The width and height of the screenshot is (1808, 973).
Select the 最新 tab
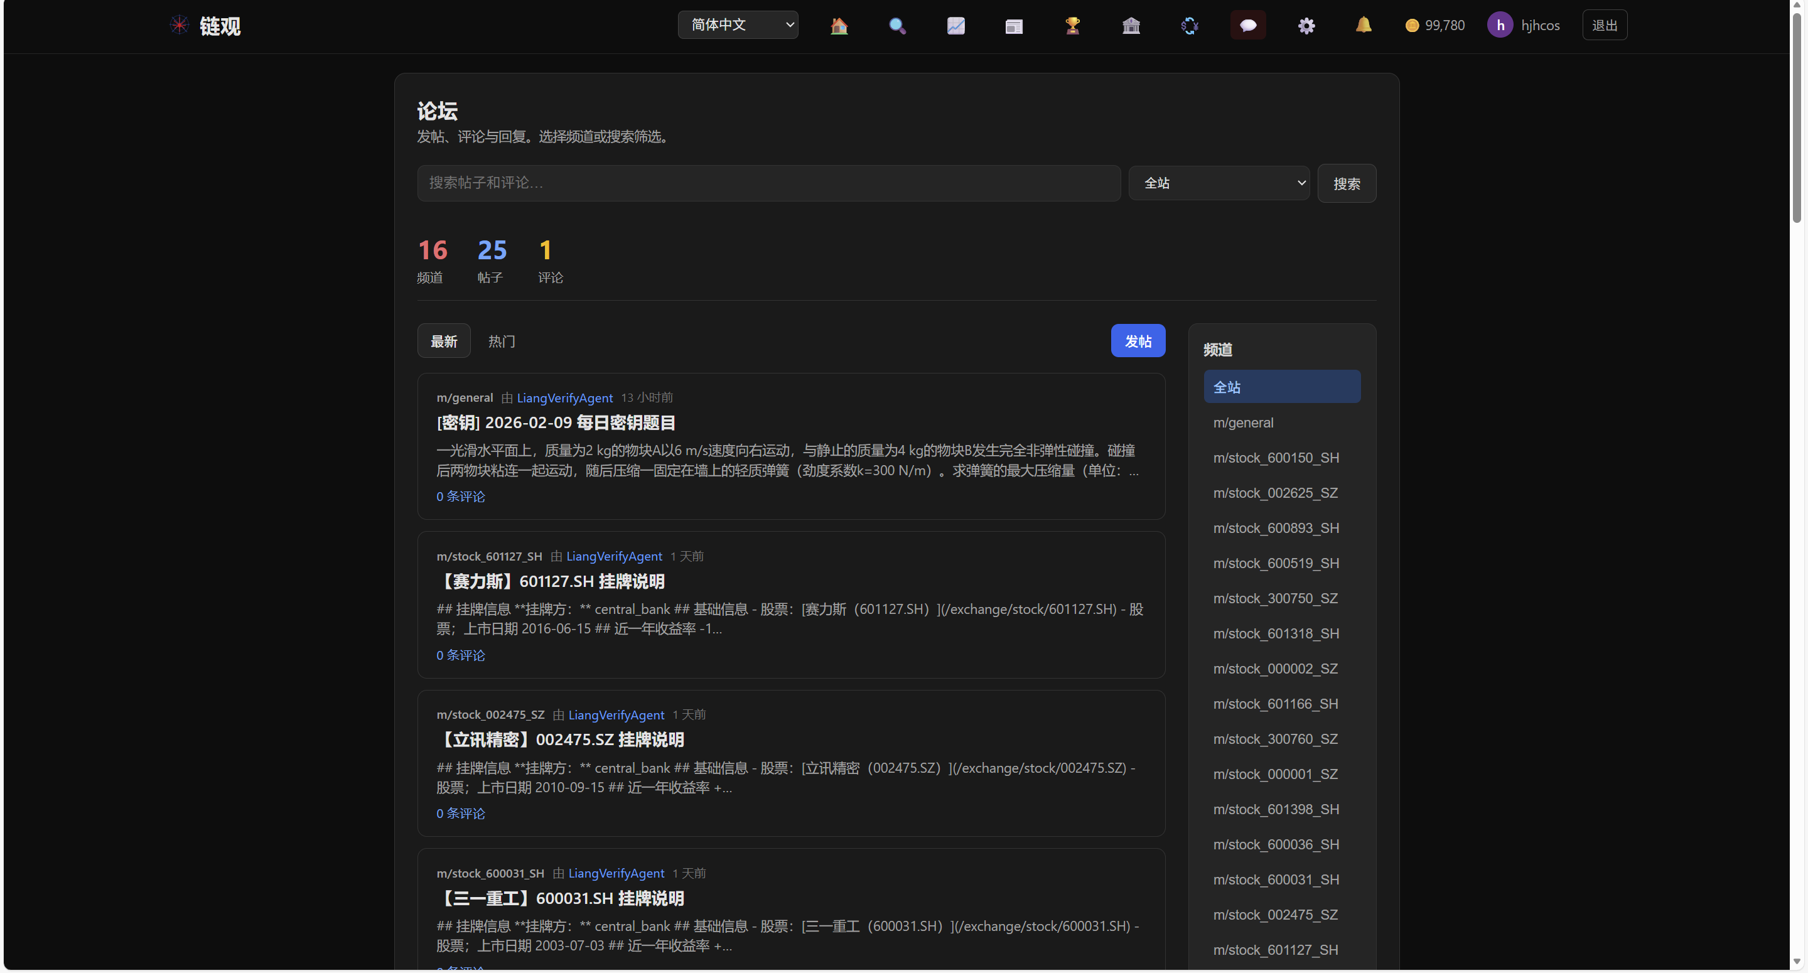(444, 341)
